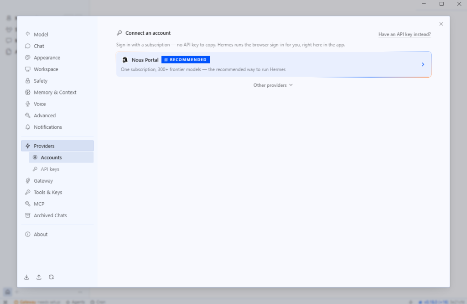Click the Archived Chats box icon
The height and width of the screenshot is (304, 467).
click(28, 215)
